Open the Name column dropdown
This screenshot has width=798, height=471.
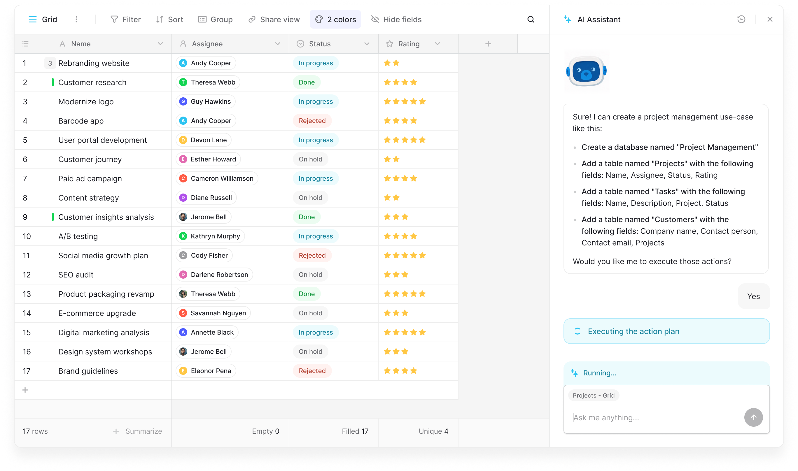point(161,43)
